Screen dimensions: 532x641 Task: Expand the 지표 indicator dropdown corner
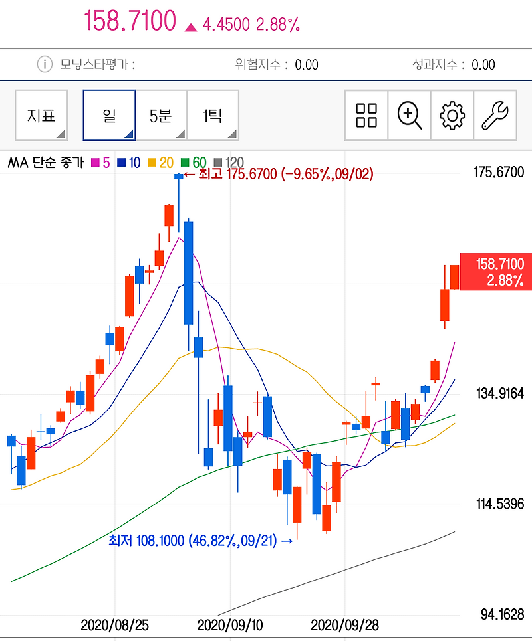click(x=60, y=133)
